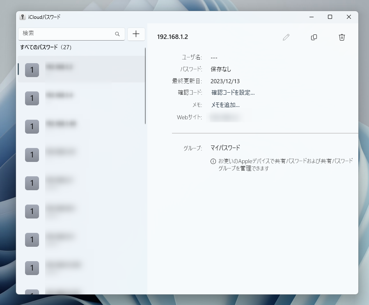Focus the 検索 search field
The height and width of the screenshot is (305, 369).
point(71,34)
